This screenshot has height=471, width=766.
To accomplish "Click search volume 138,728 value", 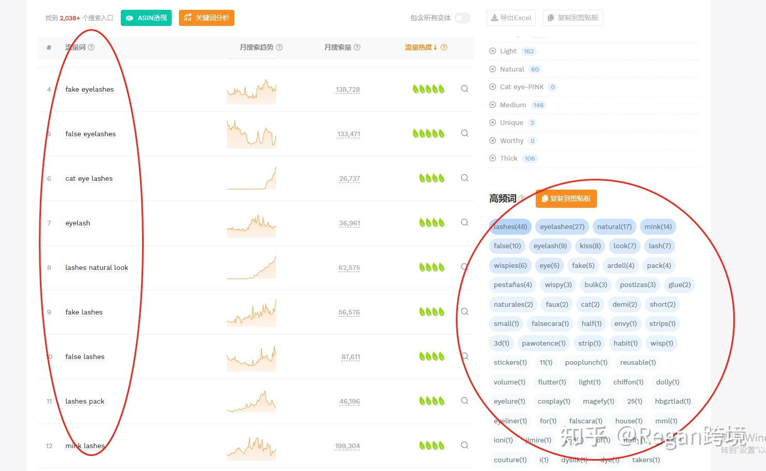I will (x=347, y=89).
